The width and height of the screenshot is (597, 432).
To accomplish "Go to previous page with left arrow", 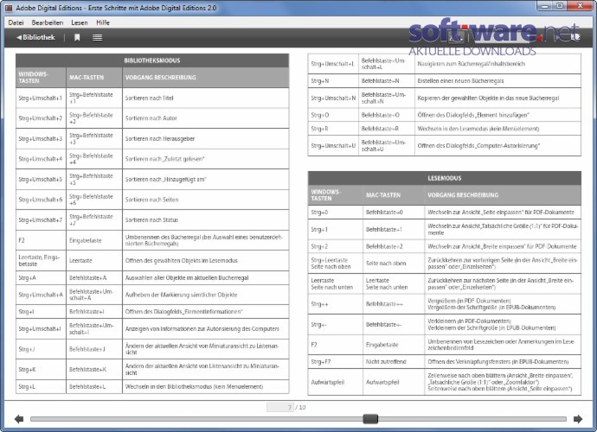I will pos(19,419).
